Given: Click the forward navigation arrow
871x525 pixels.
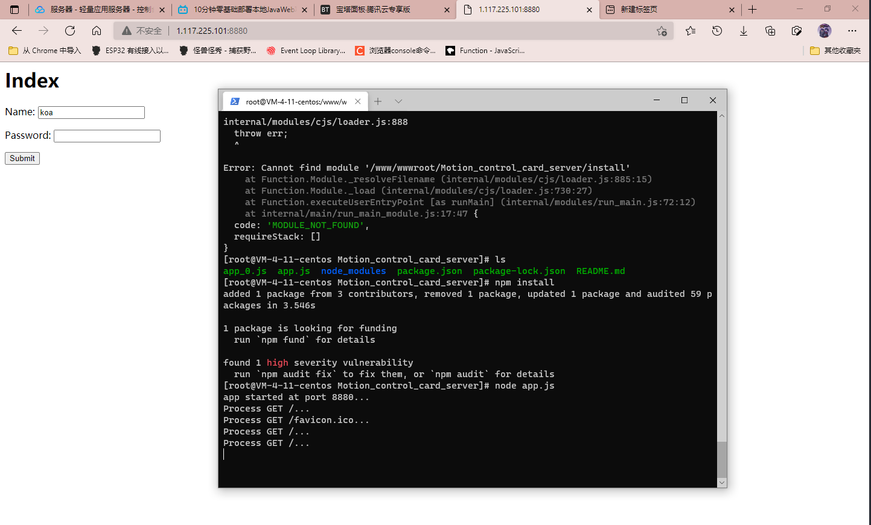Looking at the screenshot, I should 43,31.
